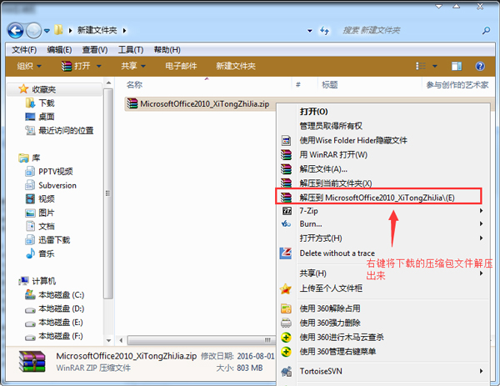Open the Subversion library
This screenshot has width=500, height=386.
(x=51, y=185)
